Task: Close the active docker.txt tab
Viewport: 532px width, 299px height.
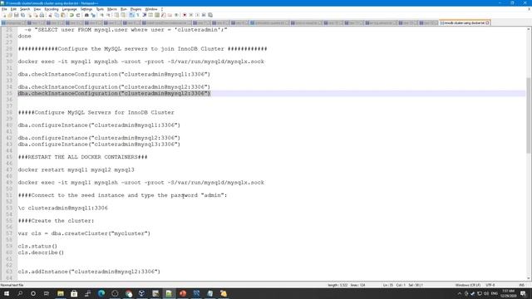Action: pyautogui.click(x=488, y=22)
